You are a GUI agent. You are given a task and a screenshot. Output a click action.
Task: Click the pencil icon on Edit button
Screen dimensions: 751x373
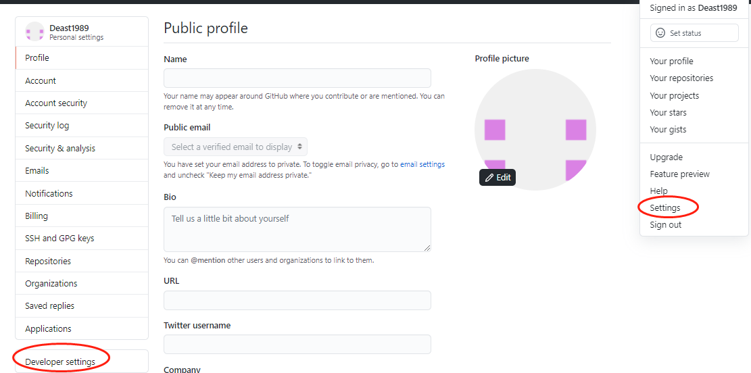point(489,178)
